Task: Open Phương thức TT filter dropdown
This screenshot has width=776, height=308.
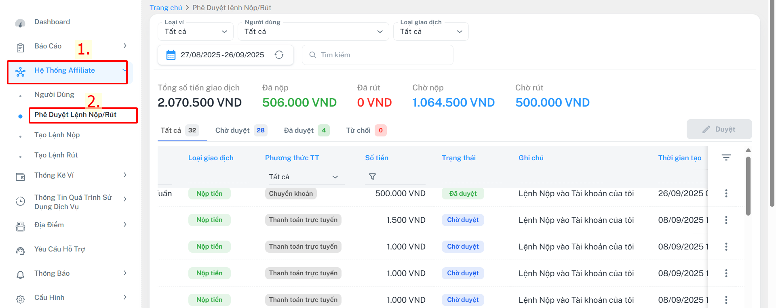Action: (x=304, y=177)
